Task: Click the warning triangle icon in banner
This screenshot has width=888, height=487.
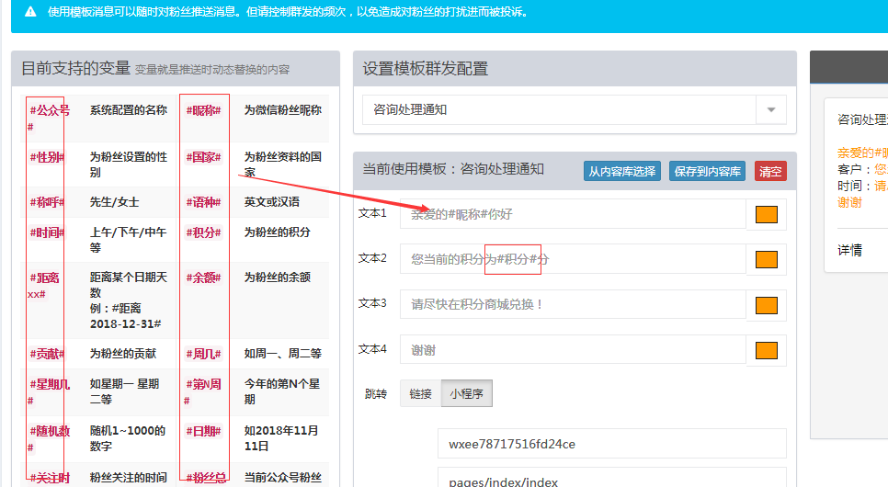Action: coord(30,11)
